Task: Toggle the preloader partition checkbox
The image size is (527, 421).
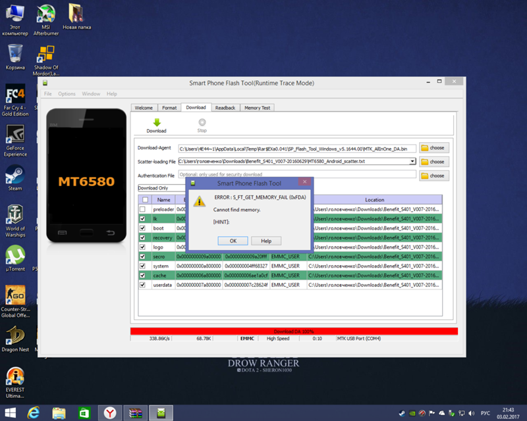Action: pos(142,209)
